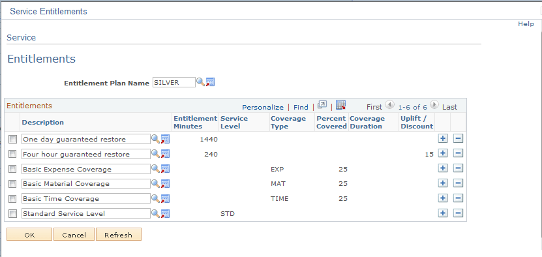
Task: Check the One day guaranteed restore checkbox
Action: coord(12,140)
